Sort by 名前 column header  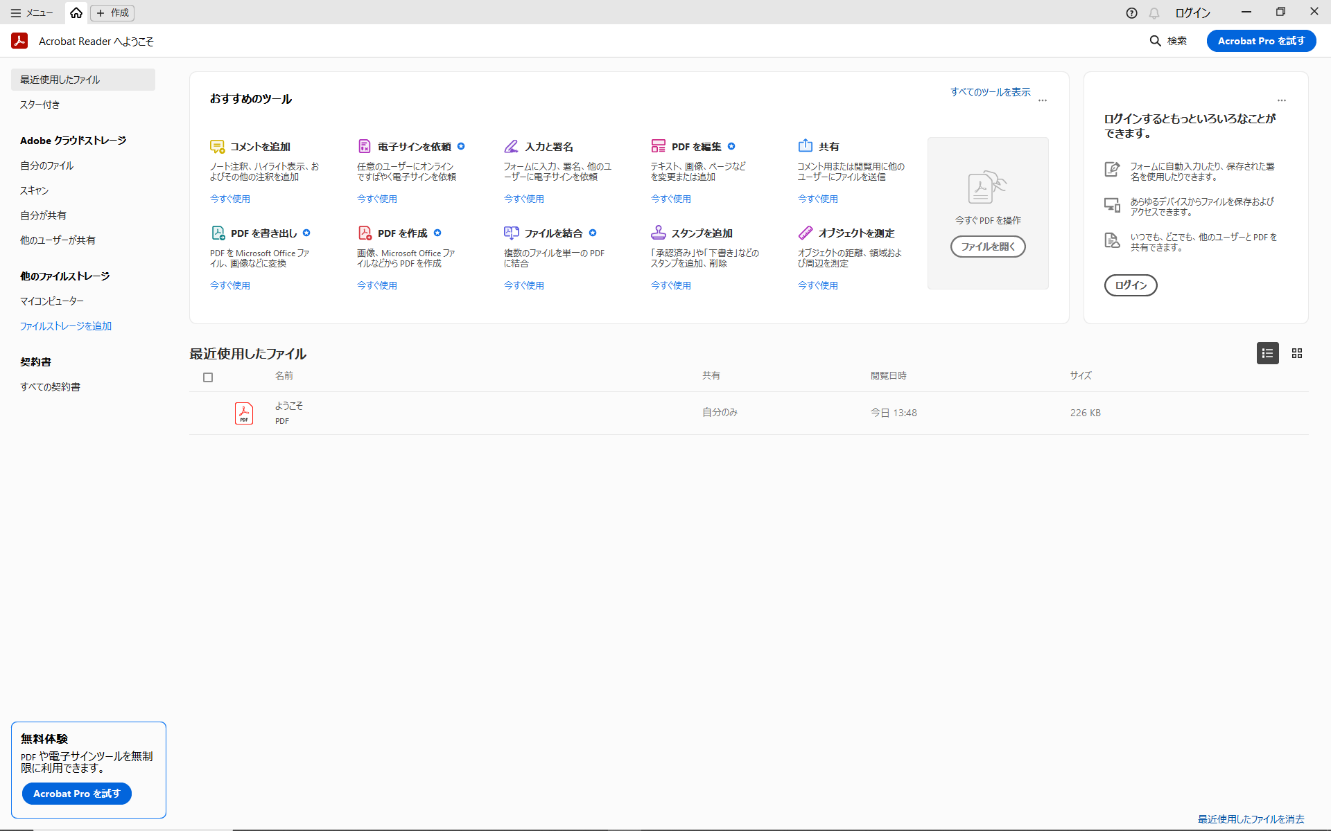(x=284, y=375)
